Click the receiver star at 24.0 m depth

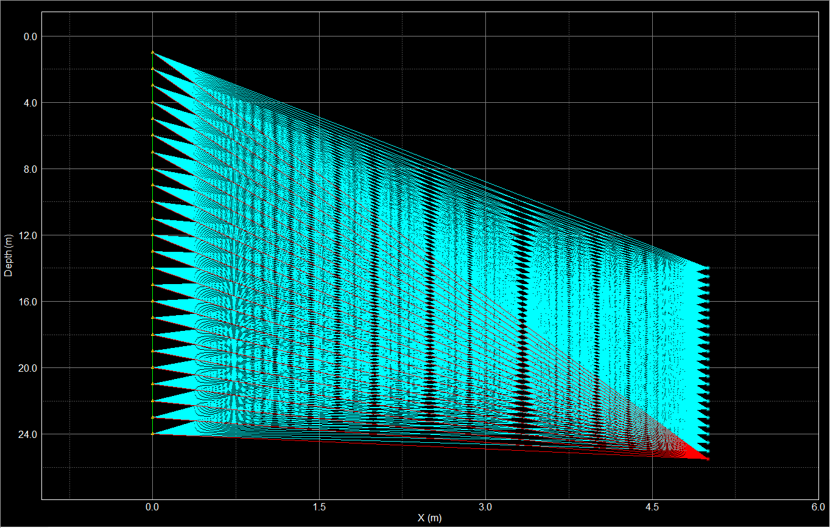[708, 434]
